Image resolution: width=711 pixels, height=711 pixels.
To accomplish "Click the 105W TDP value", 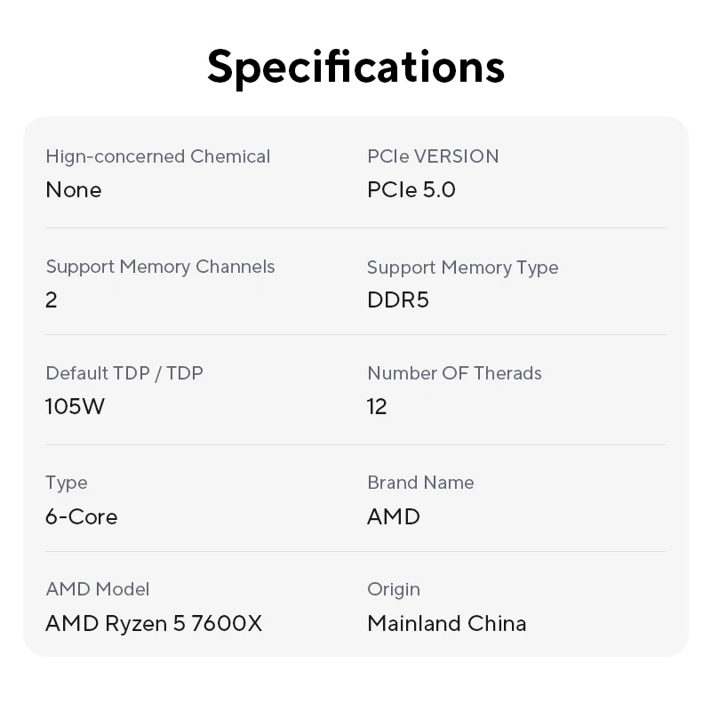I will (x=75, y=406).
